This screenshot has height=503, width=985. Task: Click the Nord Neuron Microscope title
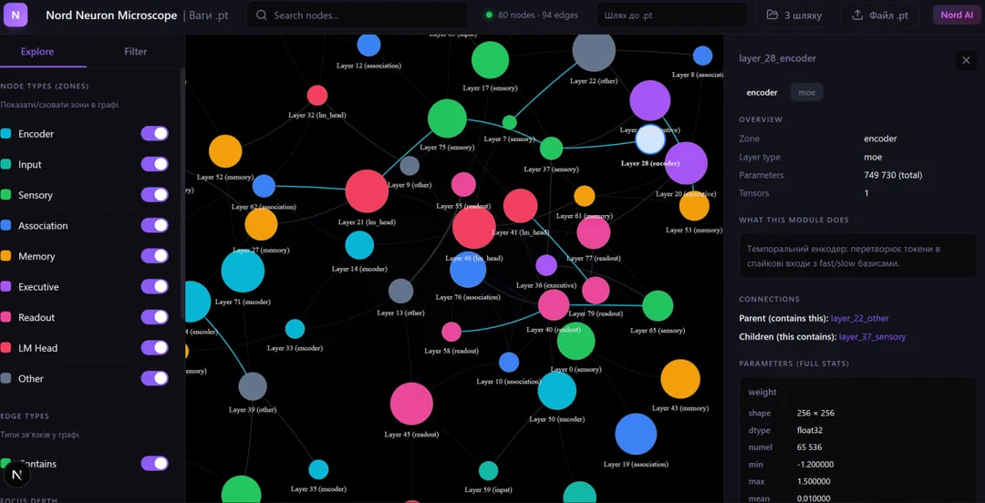111,15
